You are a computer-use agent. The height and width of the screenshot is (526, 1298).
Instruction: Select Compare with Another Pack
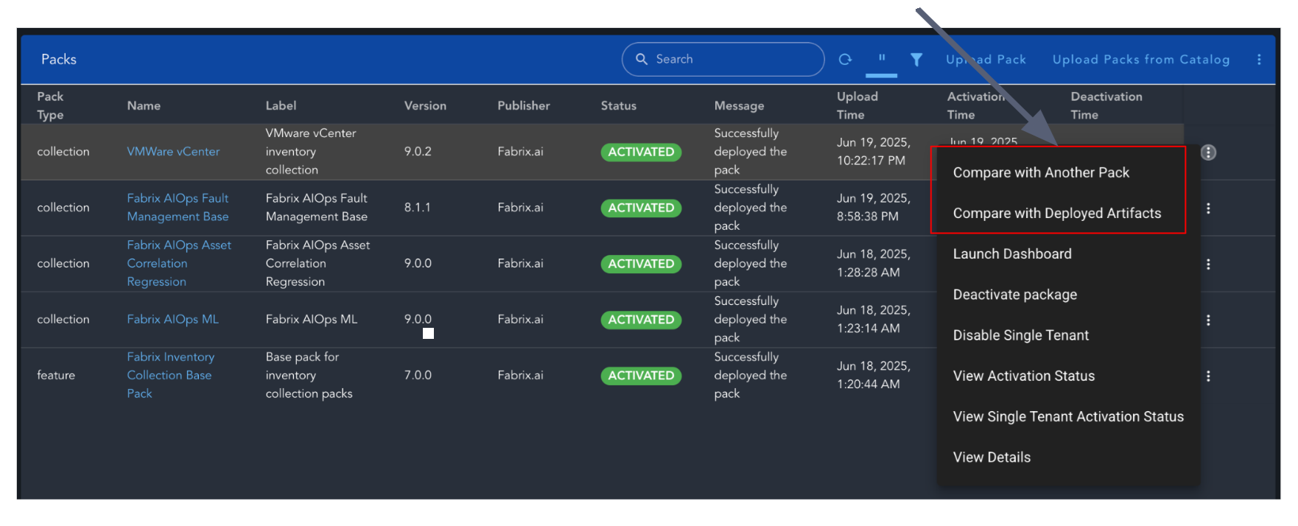tap(1040, 172)
